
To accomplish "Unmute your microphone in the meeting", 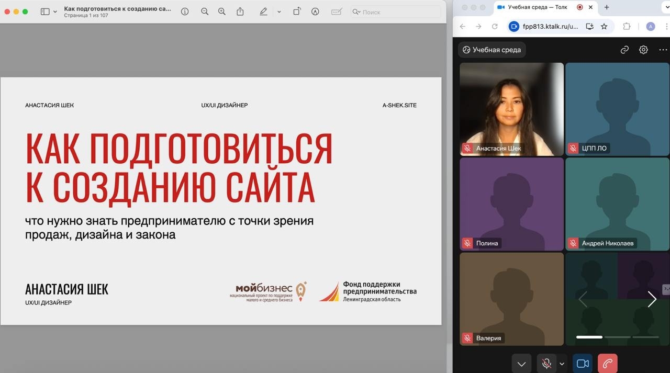I will tap(546, 364).
